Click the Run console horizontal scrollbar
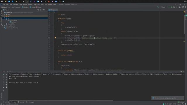The height and width of the screenshot is (105, 187). (61, 100)
